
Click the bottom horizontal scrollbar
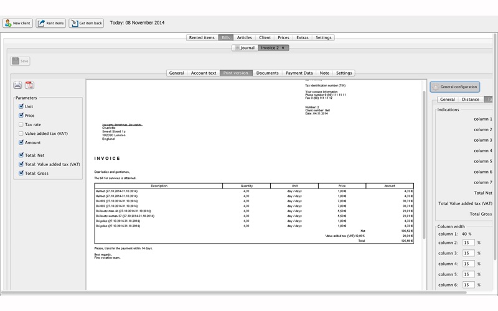click(234, 292)
